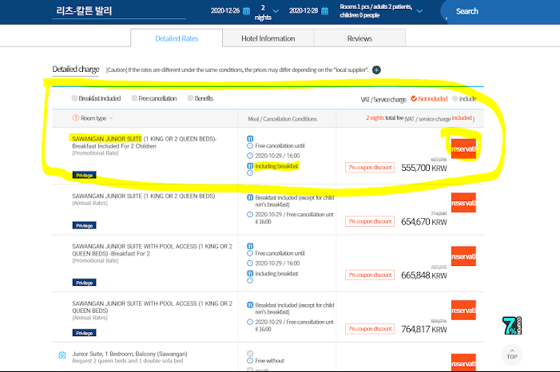Expand the Room type sort chevron
Viewport: 560px width, 372px height.
111,118
